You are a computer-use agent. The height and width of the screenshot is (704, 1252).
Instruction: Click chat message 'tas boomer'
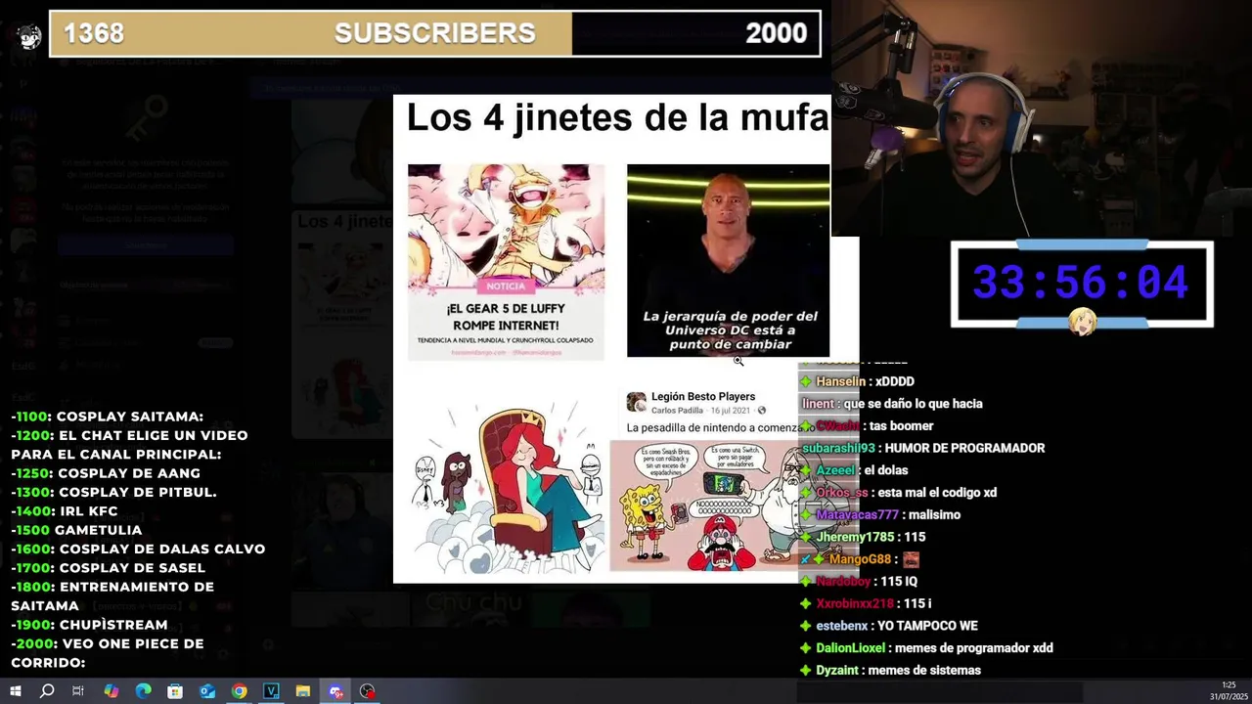pyautogui.click(x=902, y=426)
